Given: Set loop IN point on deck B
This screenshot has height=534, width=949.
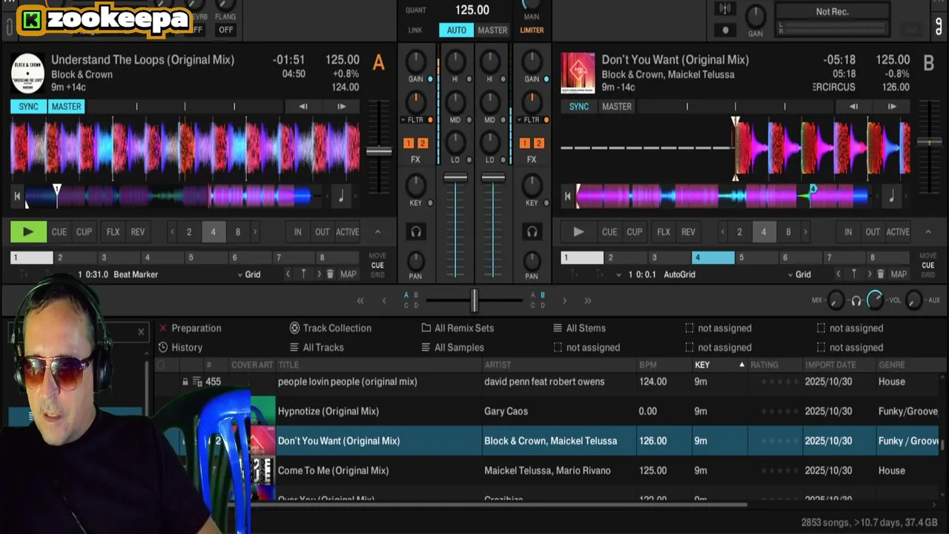Looking at the screenshot, I should [x=848, y=232].
